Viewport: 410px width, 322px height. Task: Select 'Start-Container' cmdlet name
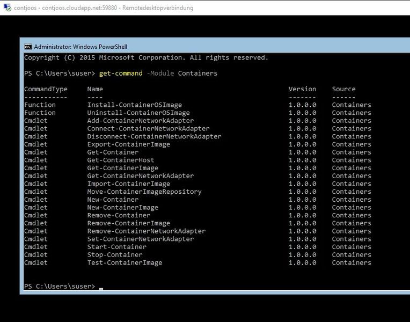click(x=117, y=247)
